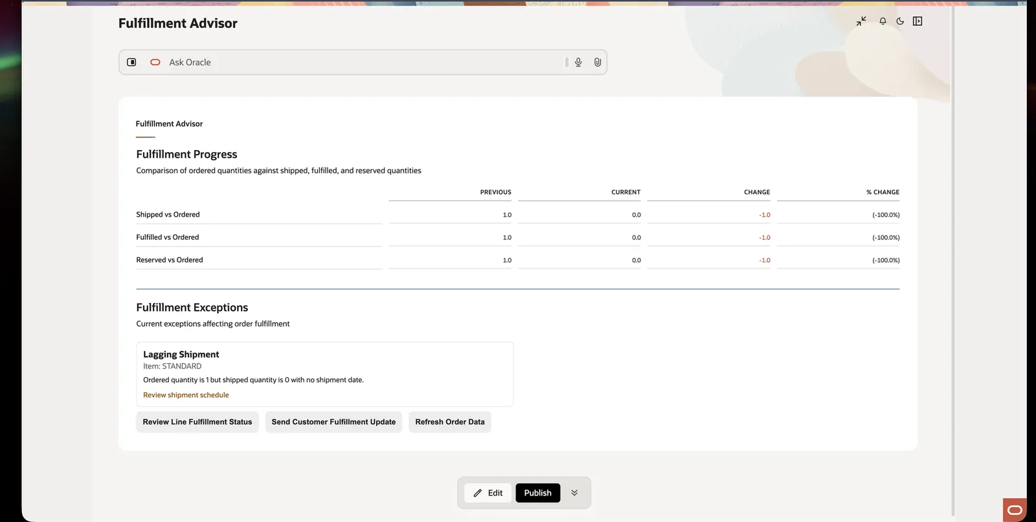1036x522 pixels.
Task: Click the % CHANGE column header
Action: click(x=883, y=192)
